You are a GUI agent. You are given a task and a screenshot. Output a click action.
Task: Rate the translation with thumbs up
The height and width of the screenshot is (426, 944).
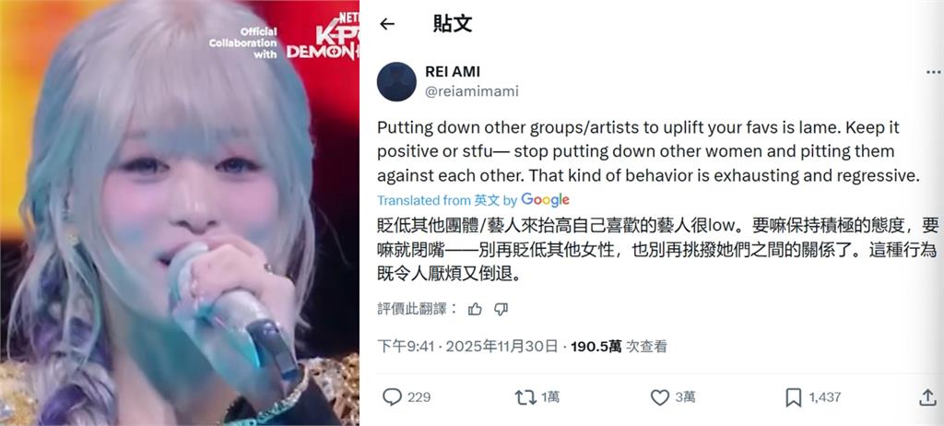(x=475, y=309)
